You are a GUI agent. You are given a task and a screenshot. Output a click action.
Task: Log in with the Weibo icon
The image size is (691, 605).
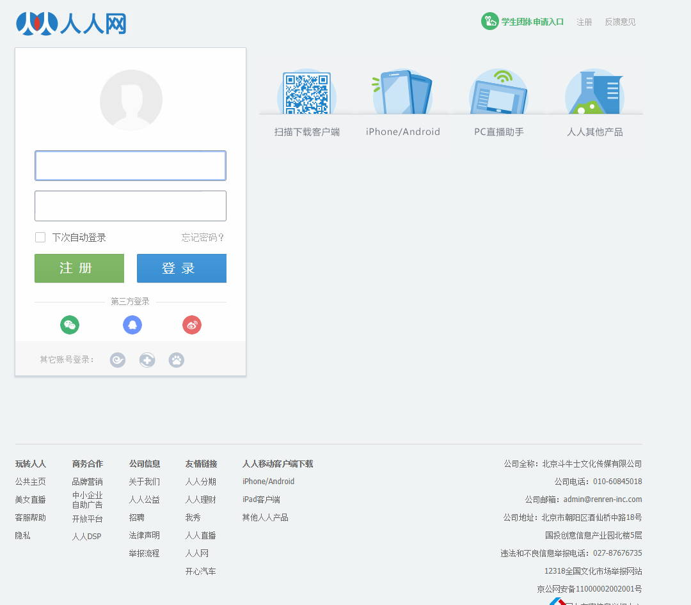point(192,325)
